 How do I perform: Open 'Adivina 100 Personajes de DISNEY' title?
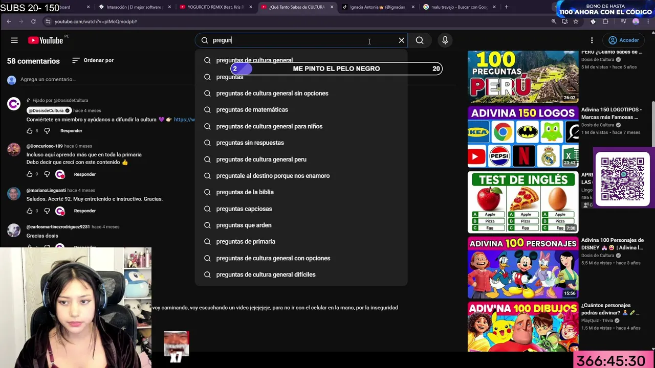pyautogui.click(x=613, y=244)
